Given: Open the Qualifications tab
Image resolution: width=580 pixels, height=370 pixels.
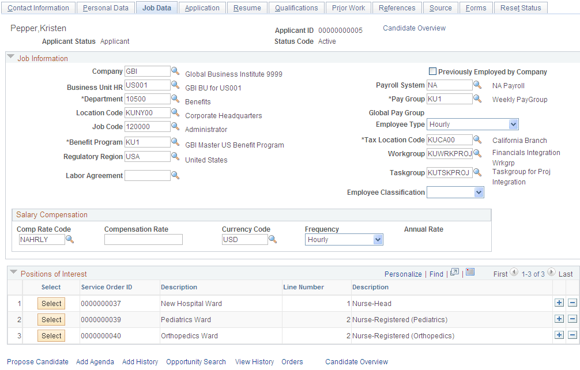Looking at the screenshot, I should [x=296, y=7].
